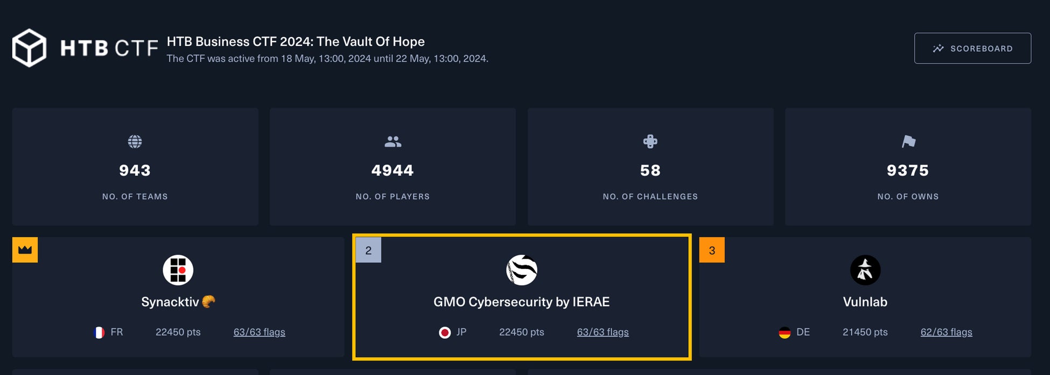Click the puzzle piece challenges icon
The height and width of the screenshot is (375, 1050).
point(650,142)
